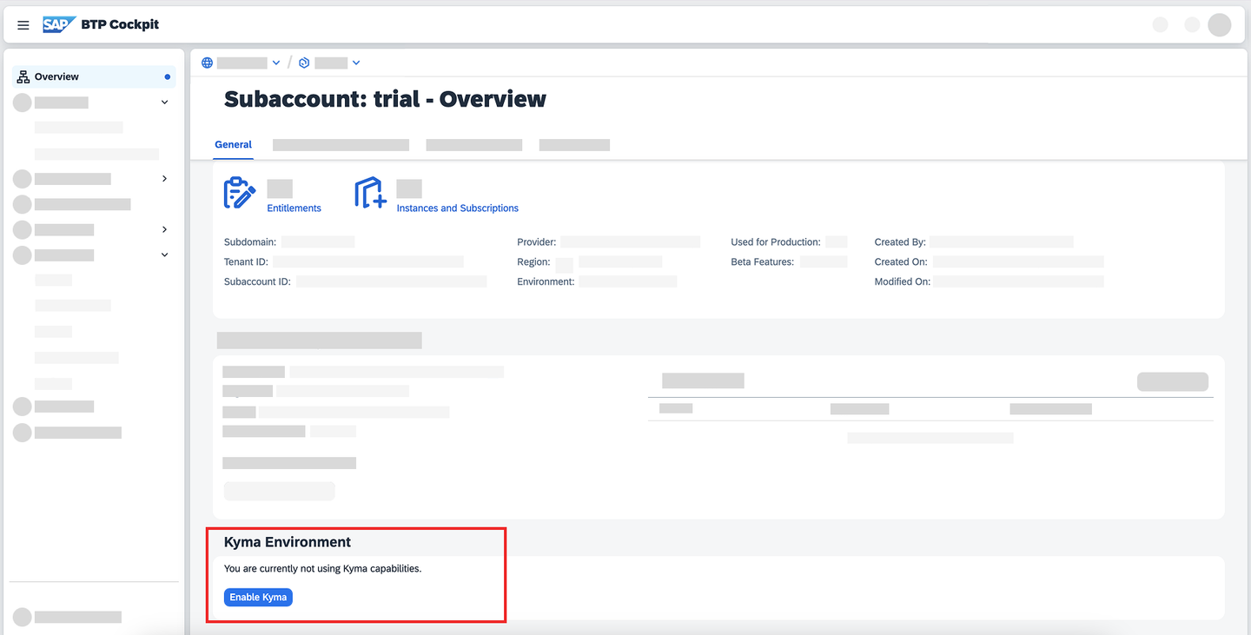Click the SAP logo
Viewport: 1251px width, 635px height.
point(60,24)
